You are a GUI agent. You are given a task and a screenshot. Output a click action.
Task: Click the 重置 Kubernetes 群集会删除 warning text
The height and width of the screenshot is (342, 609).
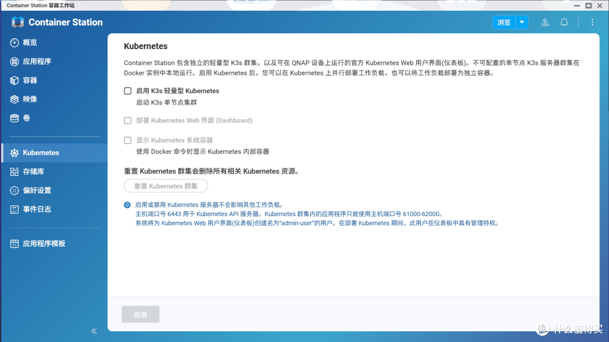[x=212, y=172]
